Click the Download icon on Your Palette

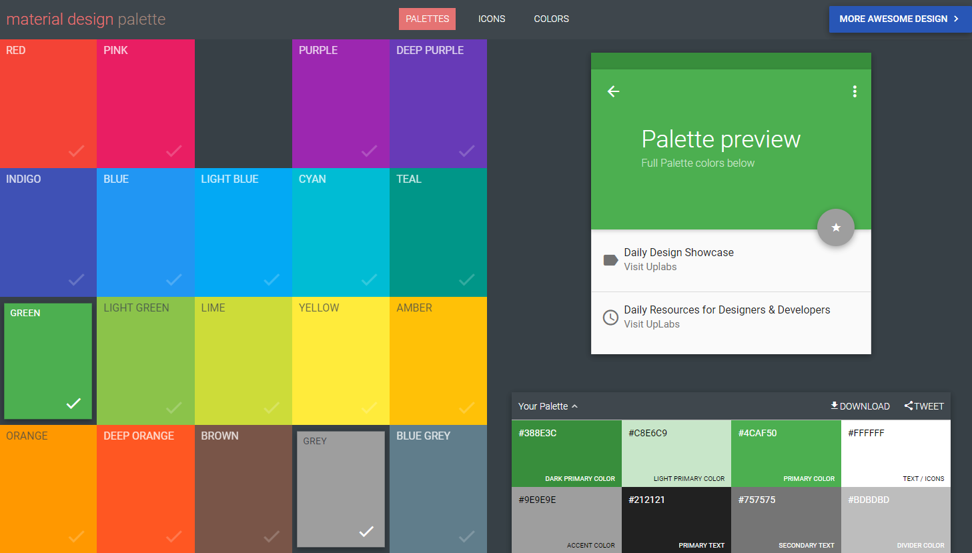pos(834,406)
